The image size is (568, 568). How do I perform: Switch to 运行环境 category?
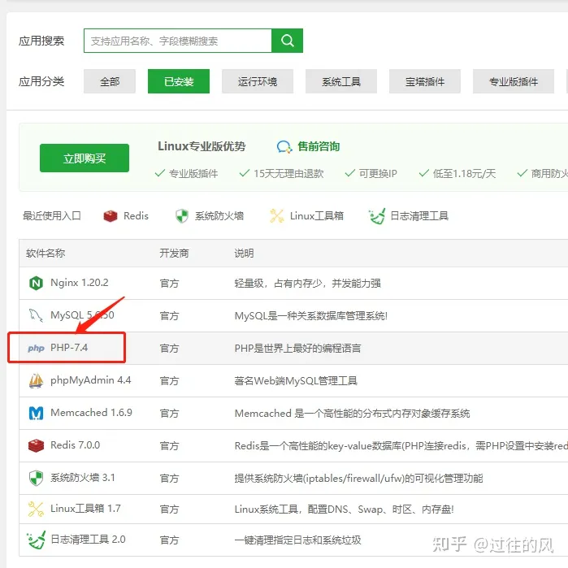(258, 81)
